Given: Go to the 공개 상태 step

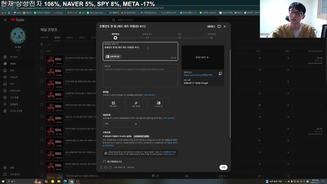Looking at the screenshot, I should 212,36.
